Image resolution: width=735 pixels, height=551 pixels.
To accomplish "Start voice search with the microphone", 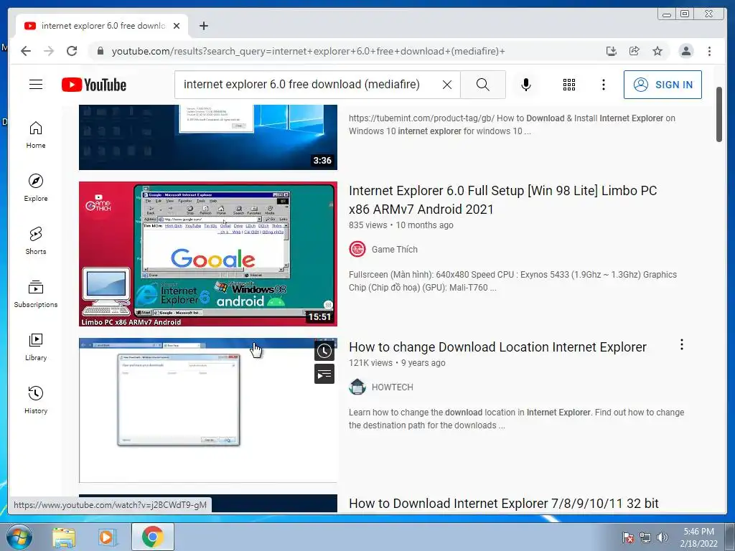I will (x=526, y=85).
